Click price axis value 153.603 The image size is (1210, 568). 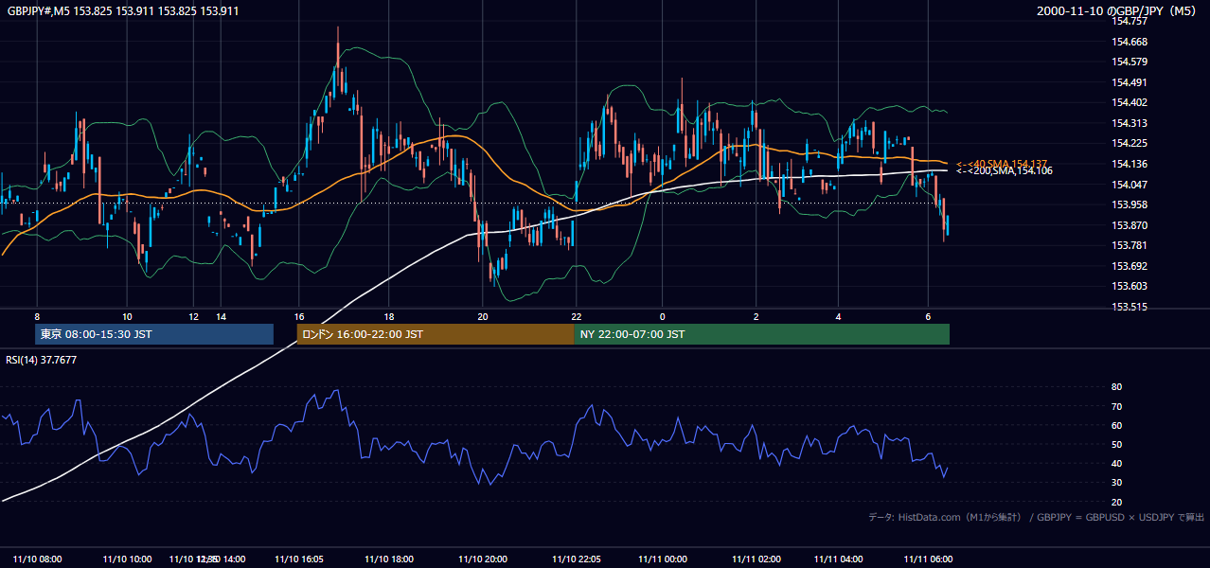point(1130,286)
